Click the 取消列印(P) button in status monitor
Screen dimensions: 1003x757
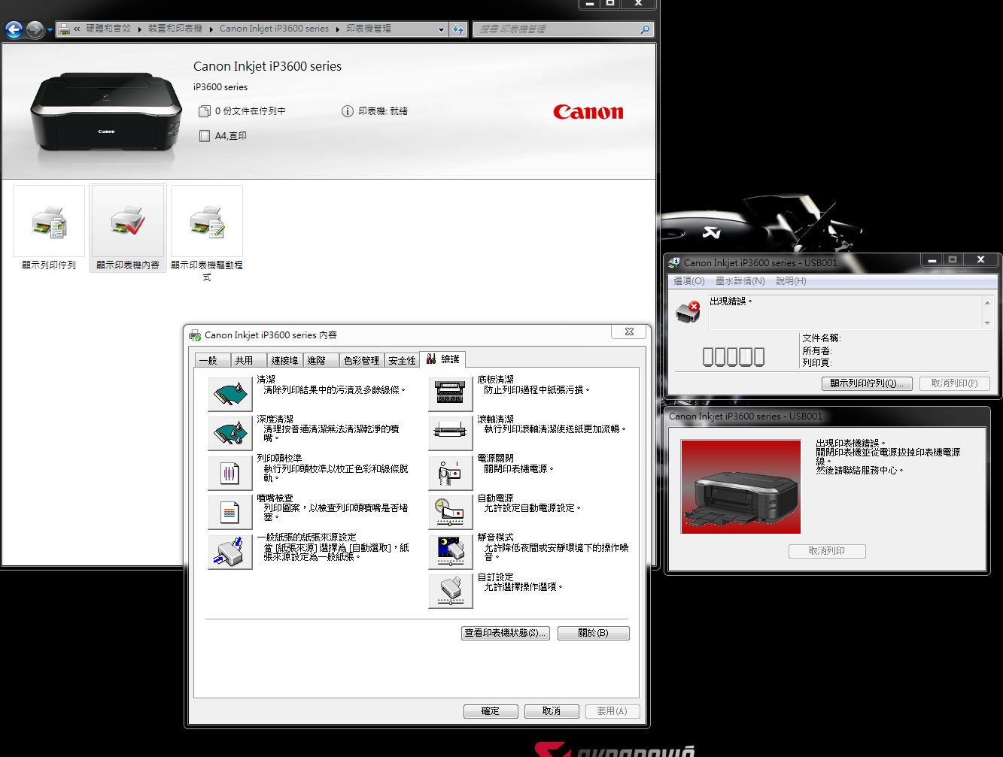954,383
